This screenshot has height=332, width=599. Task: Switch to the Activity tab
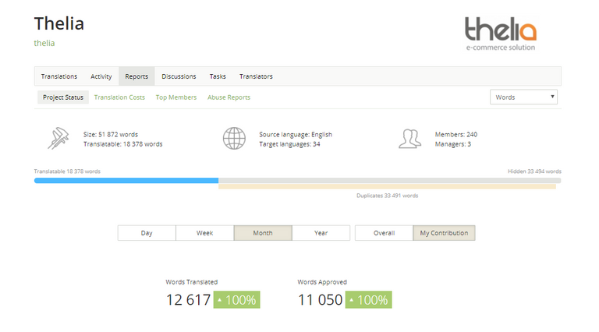pyautogui.click(x=101, y=76)
